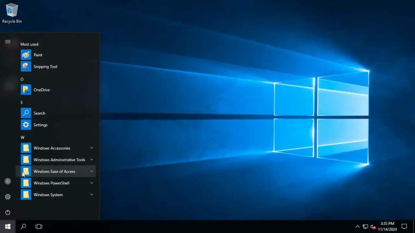The image size is (415, 233).
Task: Click the user account avatar icon
Action: [8, 181]
